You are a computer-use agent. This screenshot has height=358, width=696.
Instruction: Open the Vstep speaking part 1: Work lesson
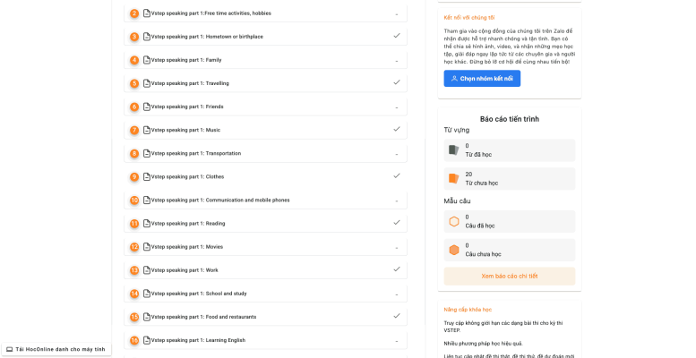(265, 270)
